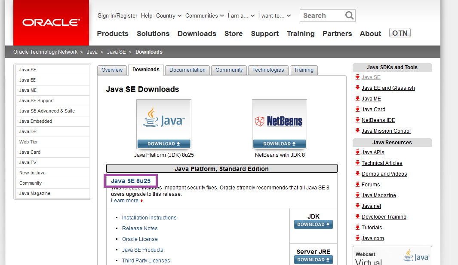The height and width of the screenshot is (265, 458).
Task: Switch to the Documentation tab
Action: pyautogui.click(x=187, y=70)
